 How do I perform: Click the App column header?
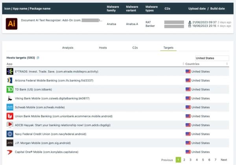coord(9,64)
